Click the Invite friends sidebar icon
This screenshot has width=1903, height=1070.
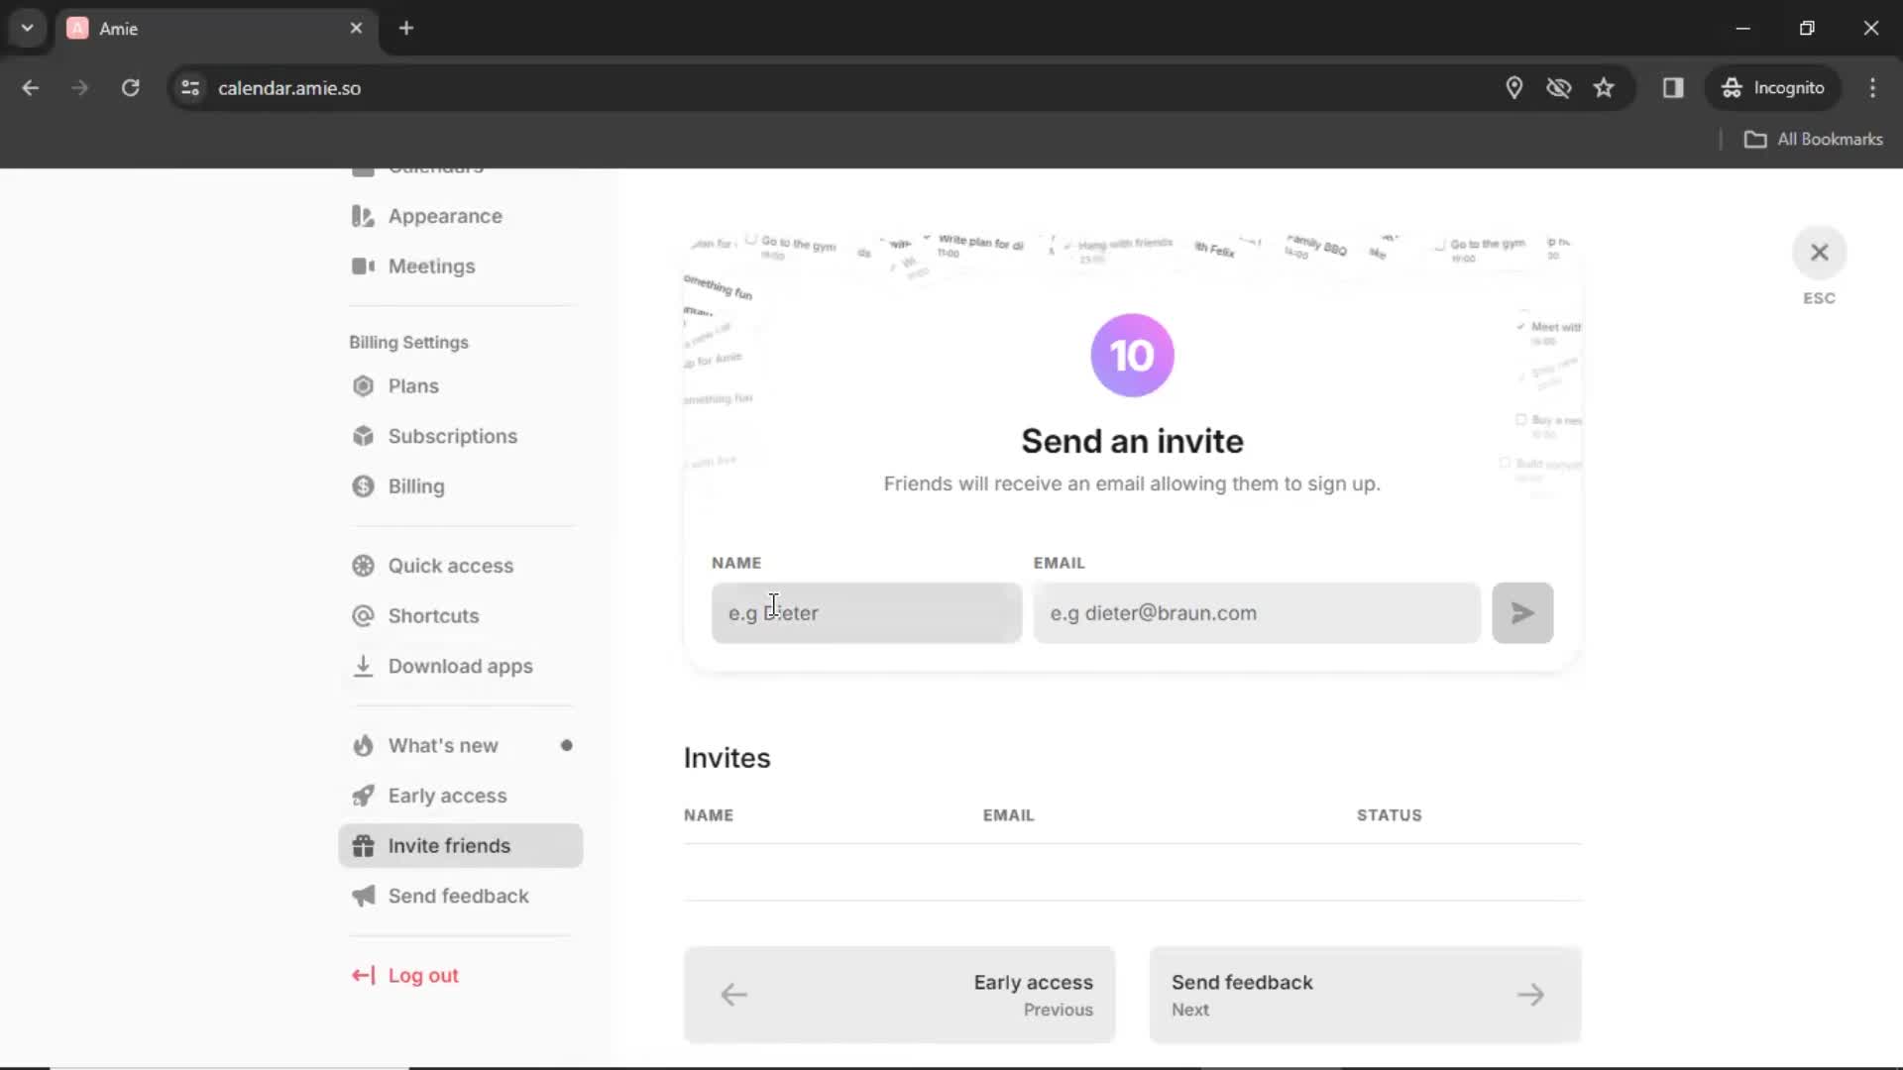tap(362, 845)
